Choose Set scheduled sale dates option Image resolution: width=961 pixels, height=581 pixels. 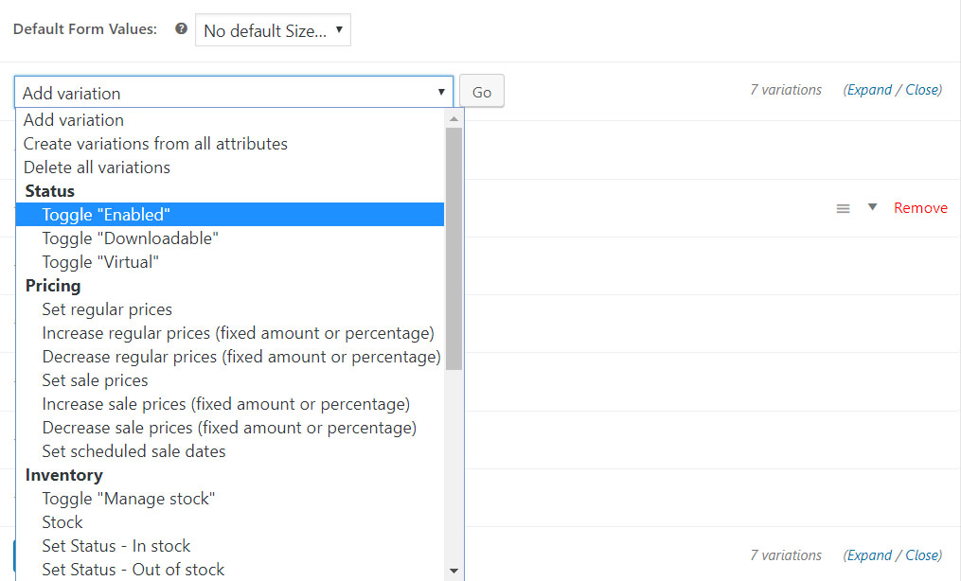pyautogui.click(x=230, y=451)
